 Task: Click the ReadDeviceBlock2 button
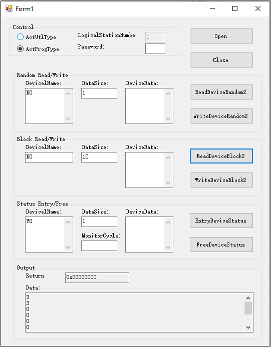pyautogui.click(x=221, y=156)
